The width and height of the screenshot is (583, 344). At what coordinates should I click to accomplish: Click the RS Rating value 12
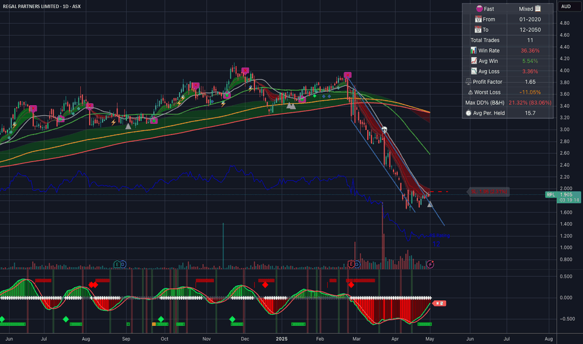[x=436, y=244]
